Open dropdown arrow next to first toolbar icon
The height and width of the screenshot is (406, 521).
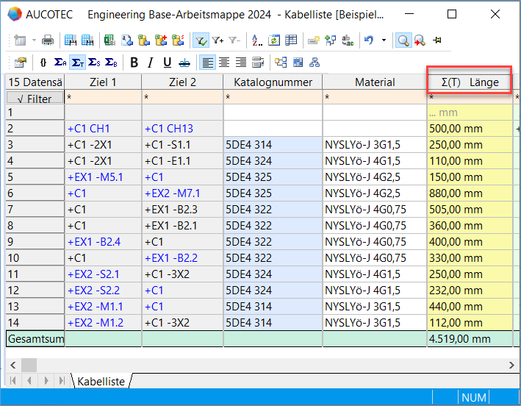[32, 40]
